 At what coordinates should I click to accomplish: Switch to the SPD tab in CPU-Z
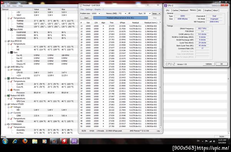click(x=199, y=10)
